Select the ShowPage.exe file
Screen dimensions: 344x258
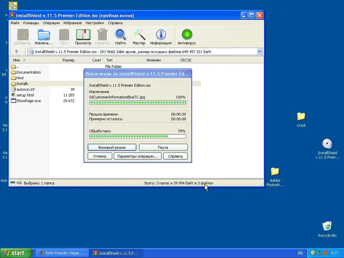[x=26, y=101]
